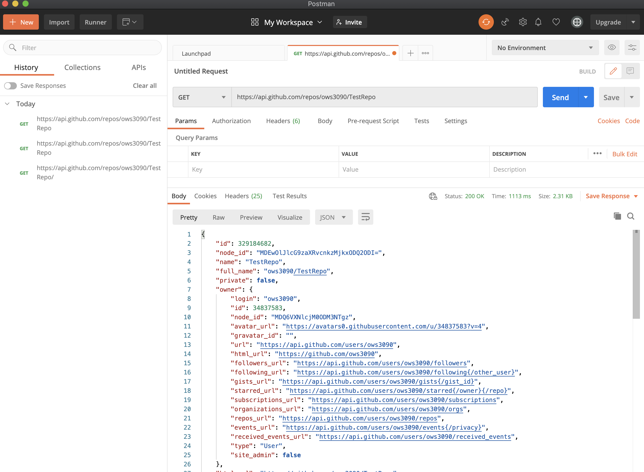This screenshot has width=644, height=472.
Task: Open the No Environment dropdown
Action: tap(545, 48)
